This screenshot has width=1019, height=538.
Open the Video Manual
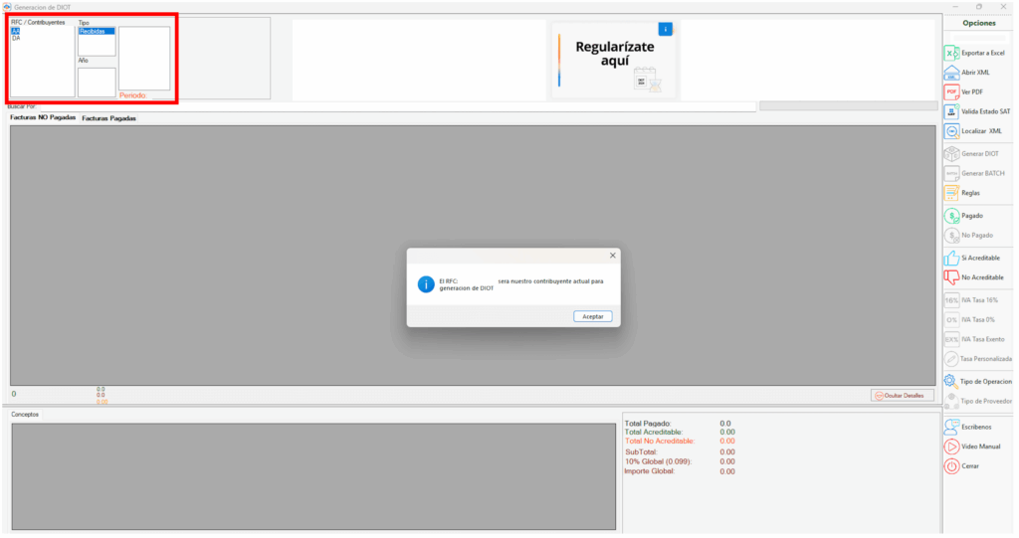click(951, 447)
